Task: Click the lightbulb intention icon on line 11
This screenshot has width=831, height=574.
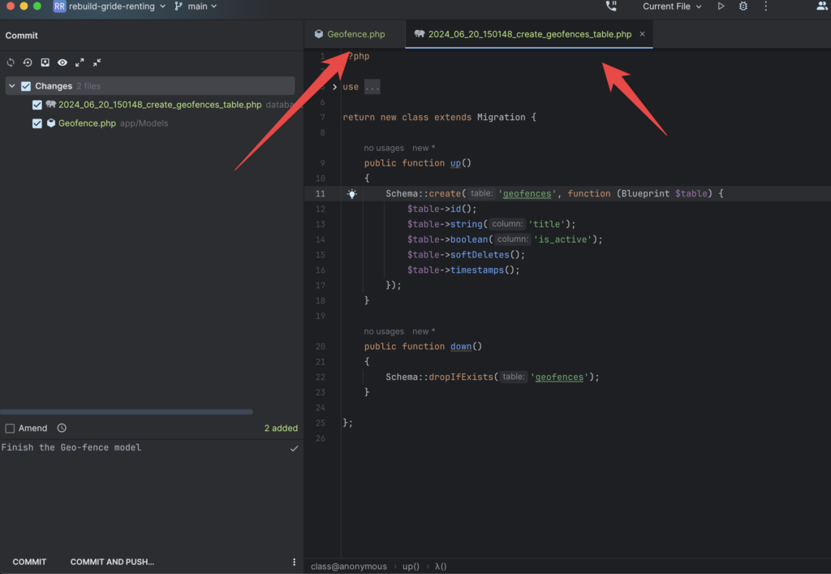Action: point(352,194)
